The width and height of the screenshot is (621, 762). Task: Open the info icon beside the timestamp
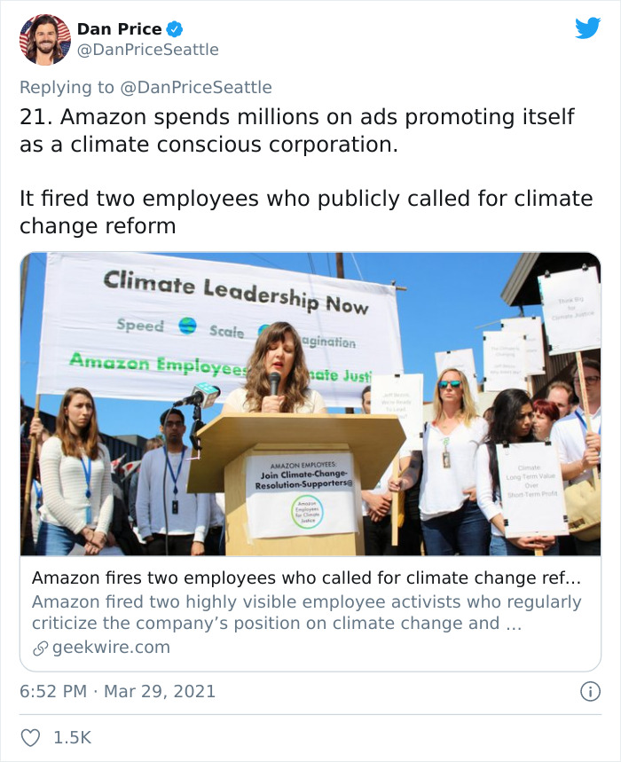click(x=592, y=690)
